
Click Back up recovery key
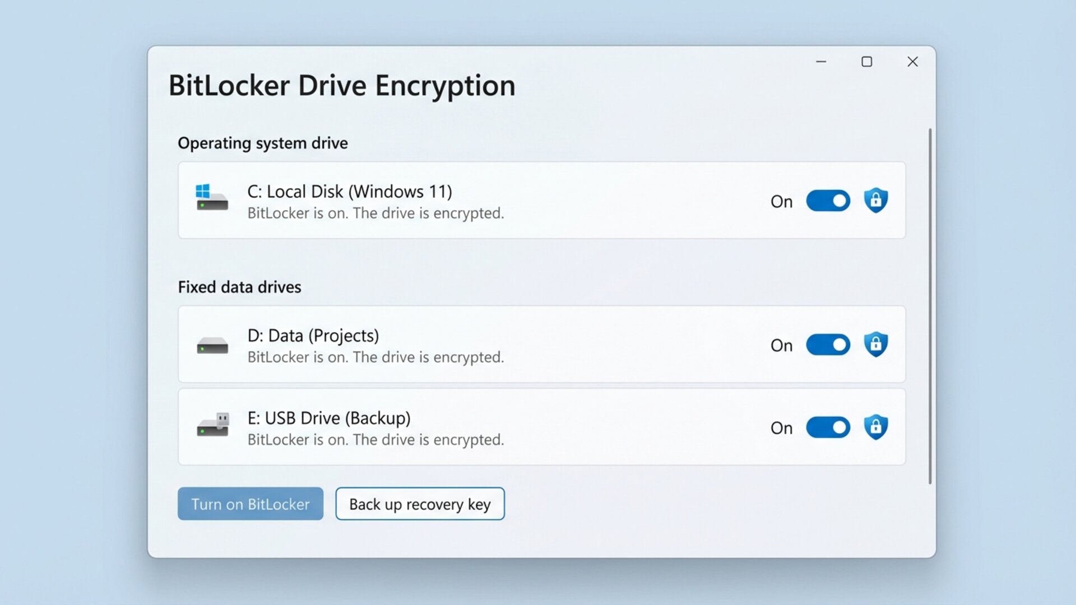(x=420, y=504)
